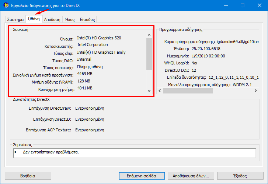Click the device list scroll-up arrow
The width and height of the screenshot is (268, 184).
149,35
